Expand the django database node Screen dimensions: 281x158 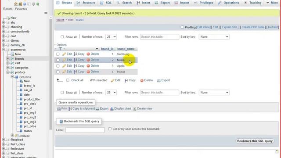pyautogui.click(x=4, y=40)
